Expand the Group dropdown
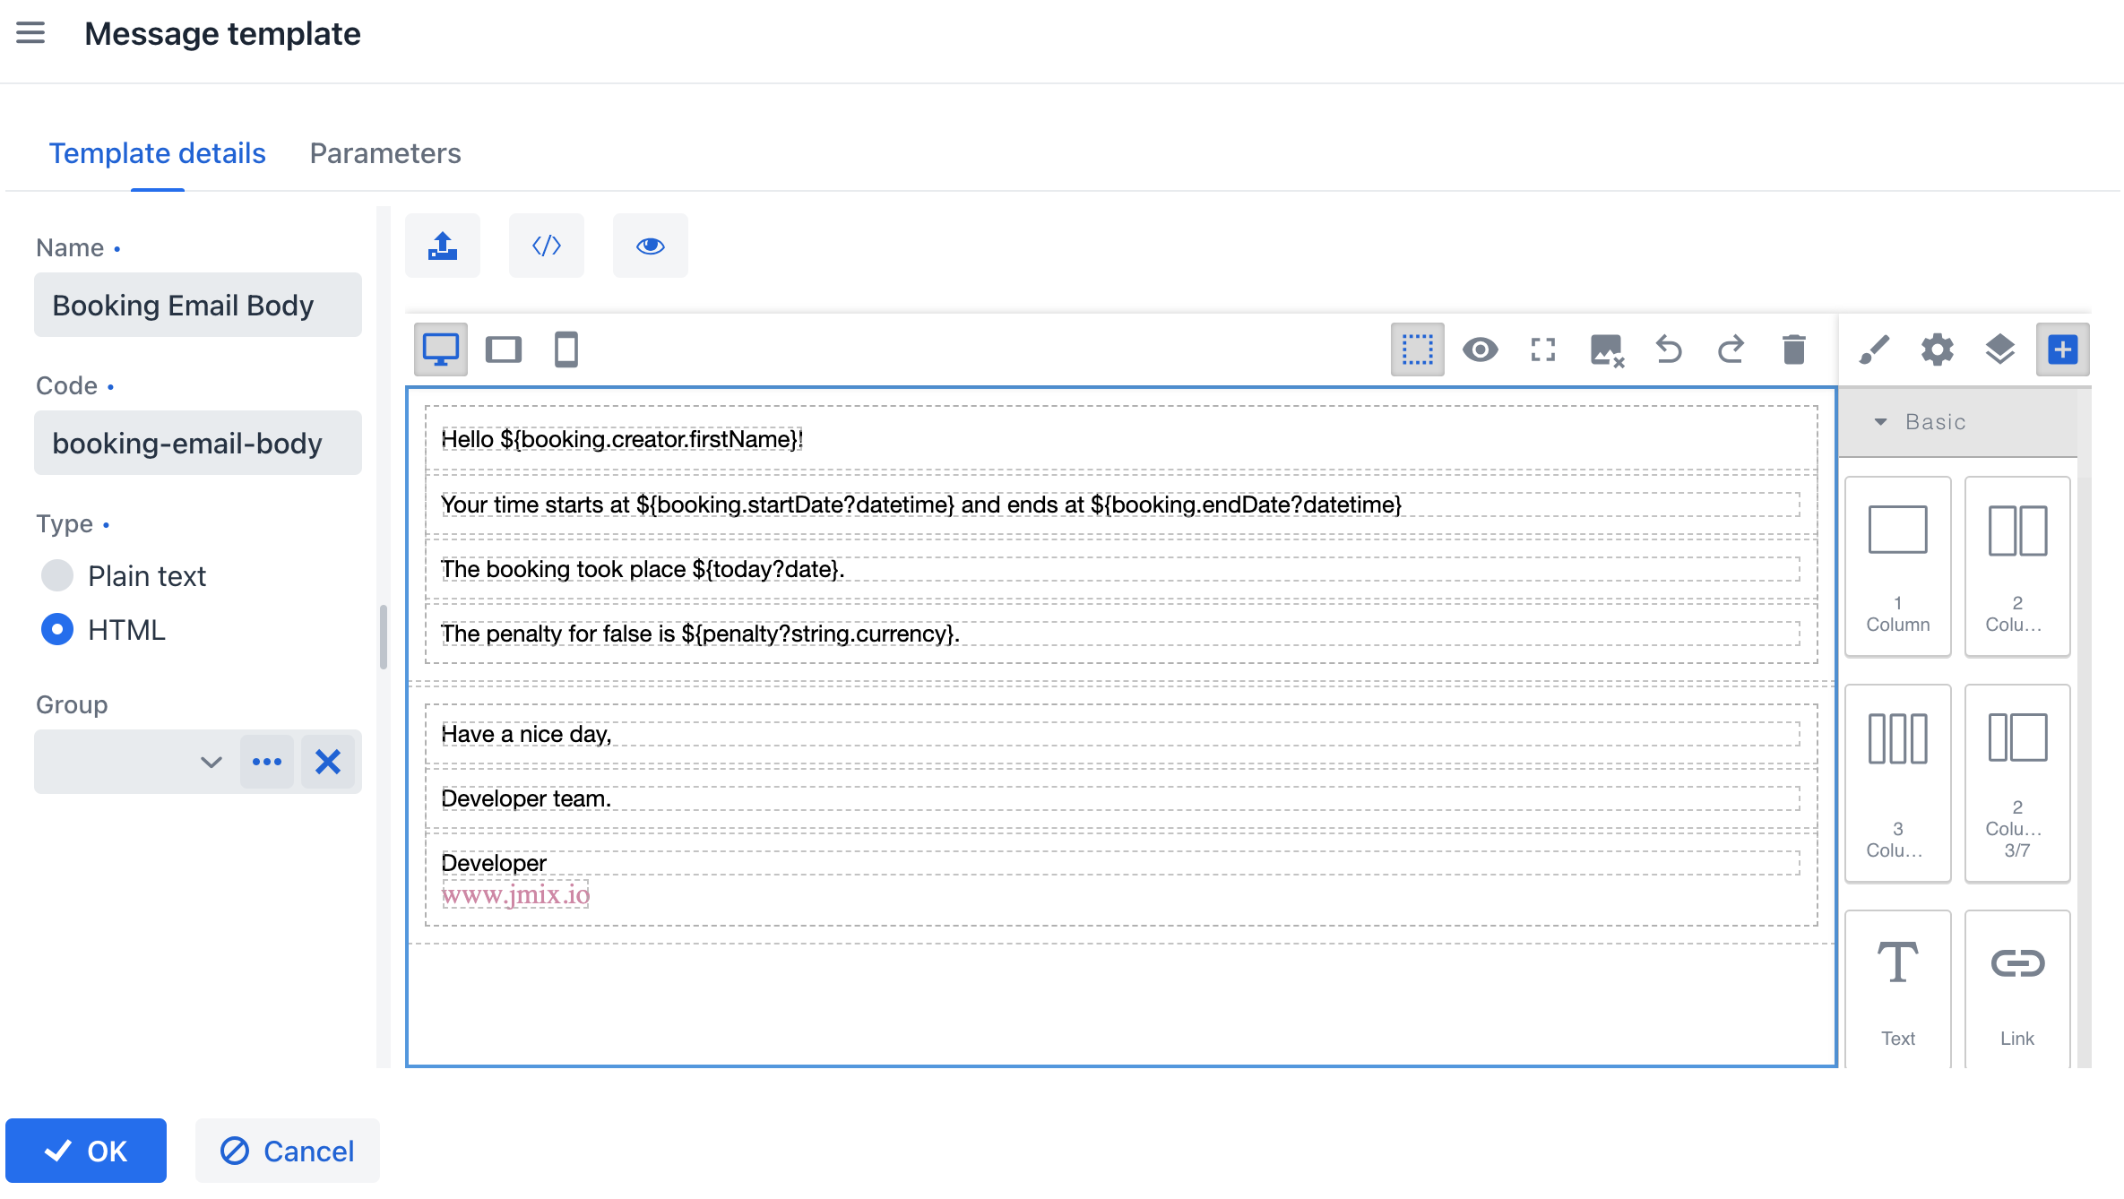This screenshot has height=1199, width=2124. coord(210,760)
